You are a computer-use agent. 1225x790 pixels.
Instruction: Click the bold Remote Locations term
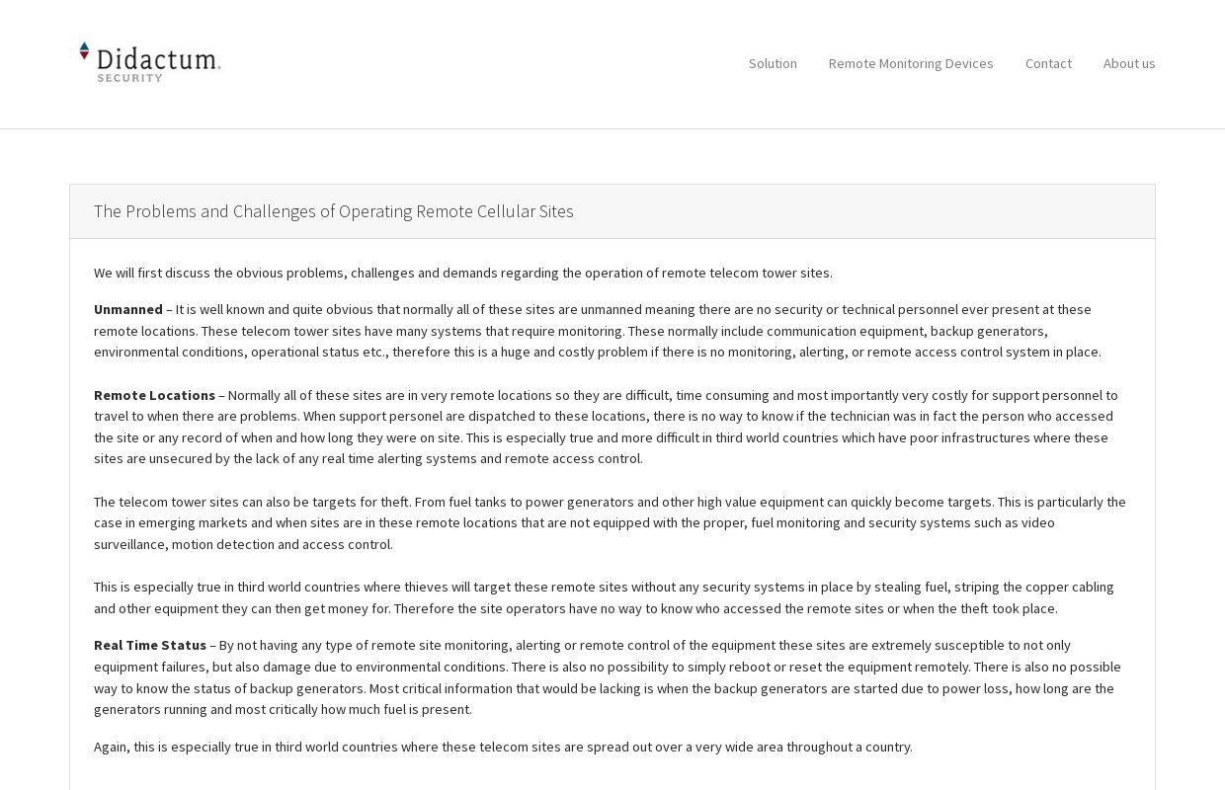click(154, 395)
